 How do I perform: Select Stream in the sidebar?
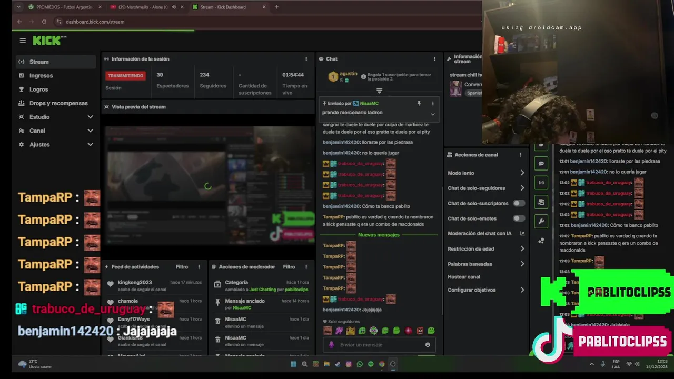56,62
